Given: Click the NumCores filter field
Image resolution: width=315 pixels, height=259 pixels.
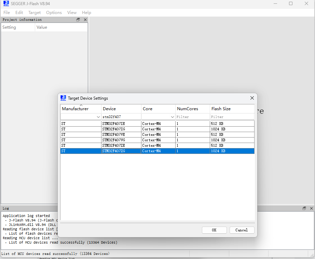Looking at the screenshot, I should click(x=192, y=117).
